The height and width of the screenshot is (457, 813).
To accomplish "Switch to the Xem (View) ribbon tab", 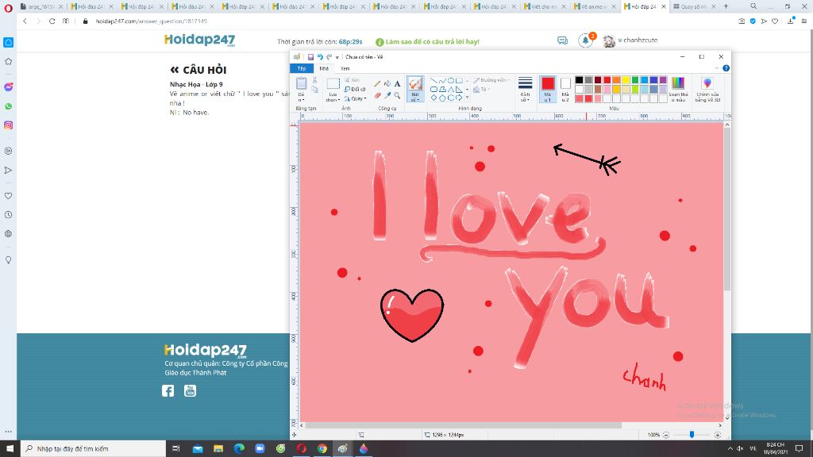I will [345, 68].
